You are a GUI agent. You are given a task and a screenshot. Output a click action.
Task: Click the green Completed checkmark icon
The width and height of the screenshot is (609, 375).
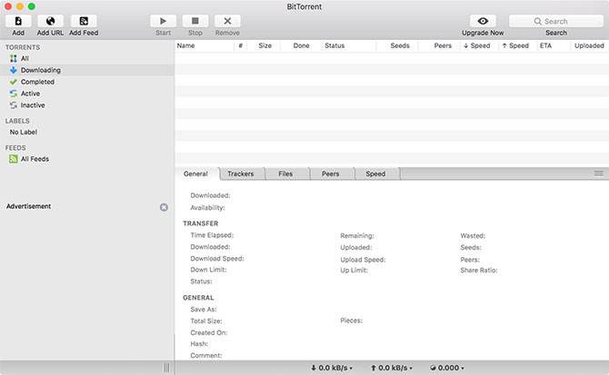(14, 82)
